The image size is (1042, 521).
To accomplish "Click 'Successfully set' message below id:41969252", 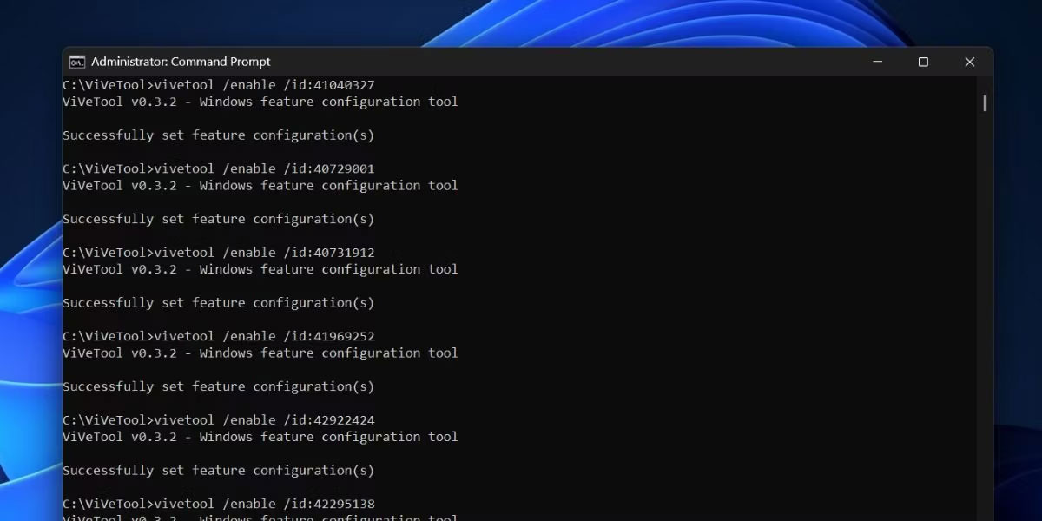I will click(x=219, y=386).
